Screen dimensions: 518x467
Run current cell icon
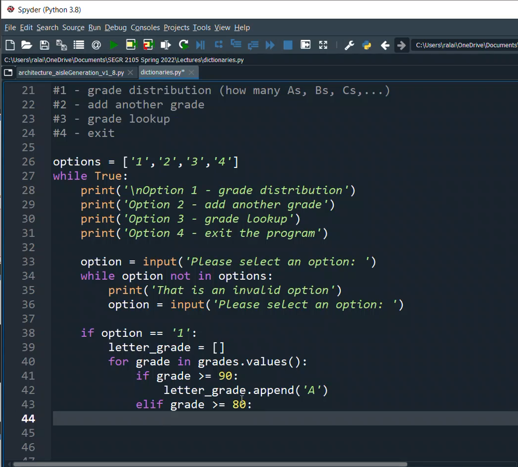(x=131, y=45)
